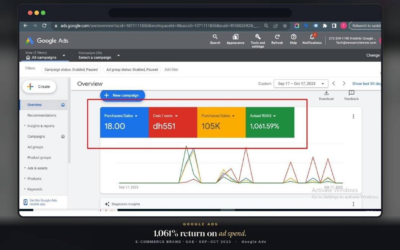Screen dimensions: 400x250
Task: Click the Klekktic Google account name
Action: [352, 39]
